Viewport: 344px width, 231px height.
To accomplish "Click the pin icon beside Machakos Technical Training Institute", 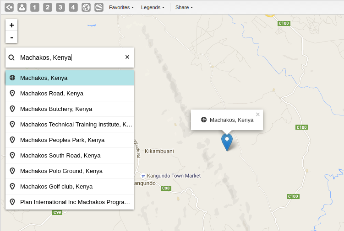I will click(12, 125).
